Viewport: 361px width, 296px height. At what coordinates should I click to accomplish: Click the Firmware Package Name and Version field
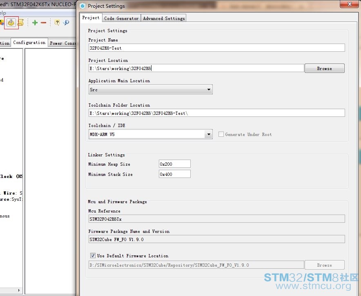[x=217, y=239]
